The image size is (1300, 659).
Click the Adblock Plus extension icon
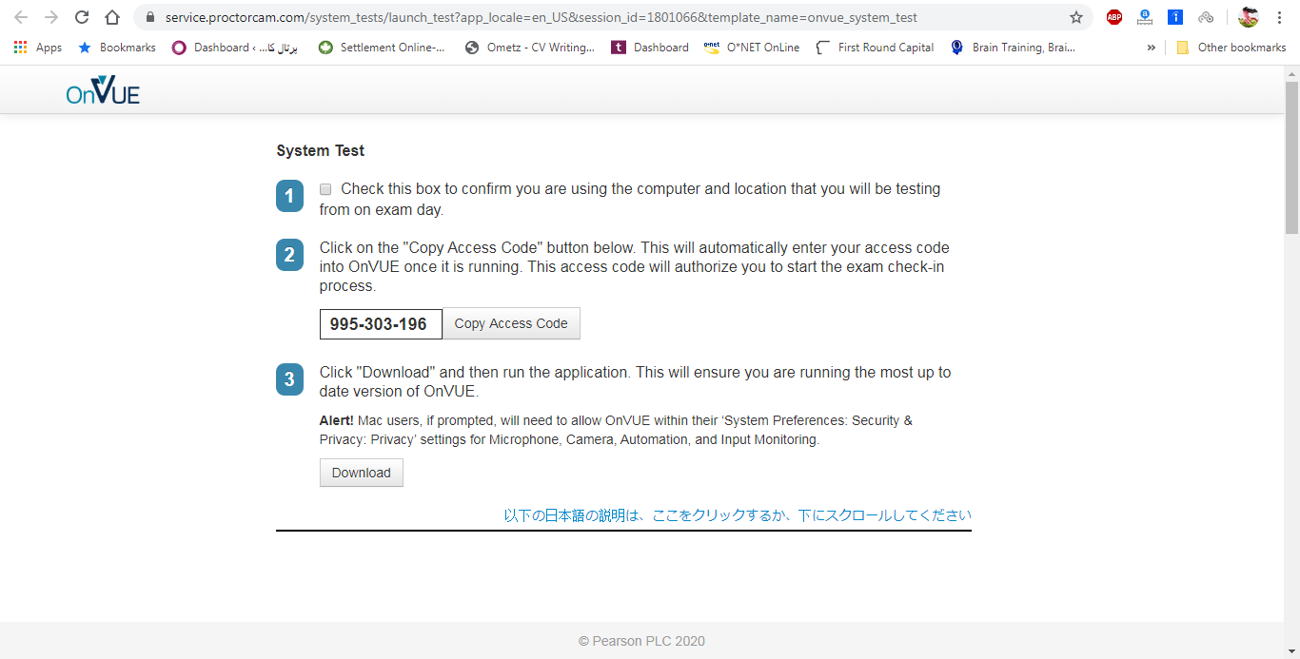click(1113, 17)
